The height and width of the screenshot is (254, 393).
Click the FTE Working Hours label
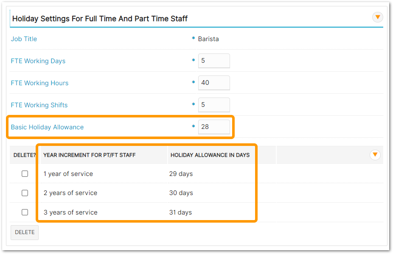click(39, 83)
